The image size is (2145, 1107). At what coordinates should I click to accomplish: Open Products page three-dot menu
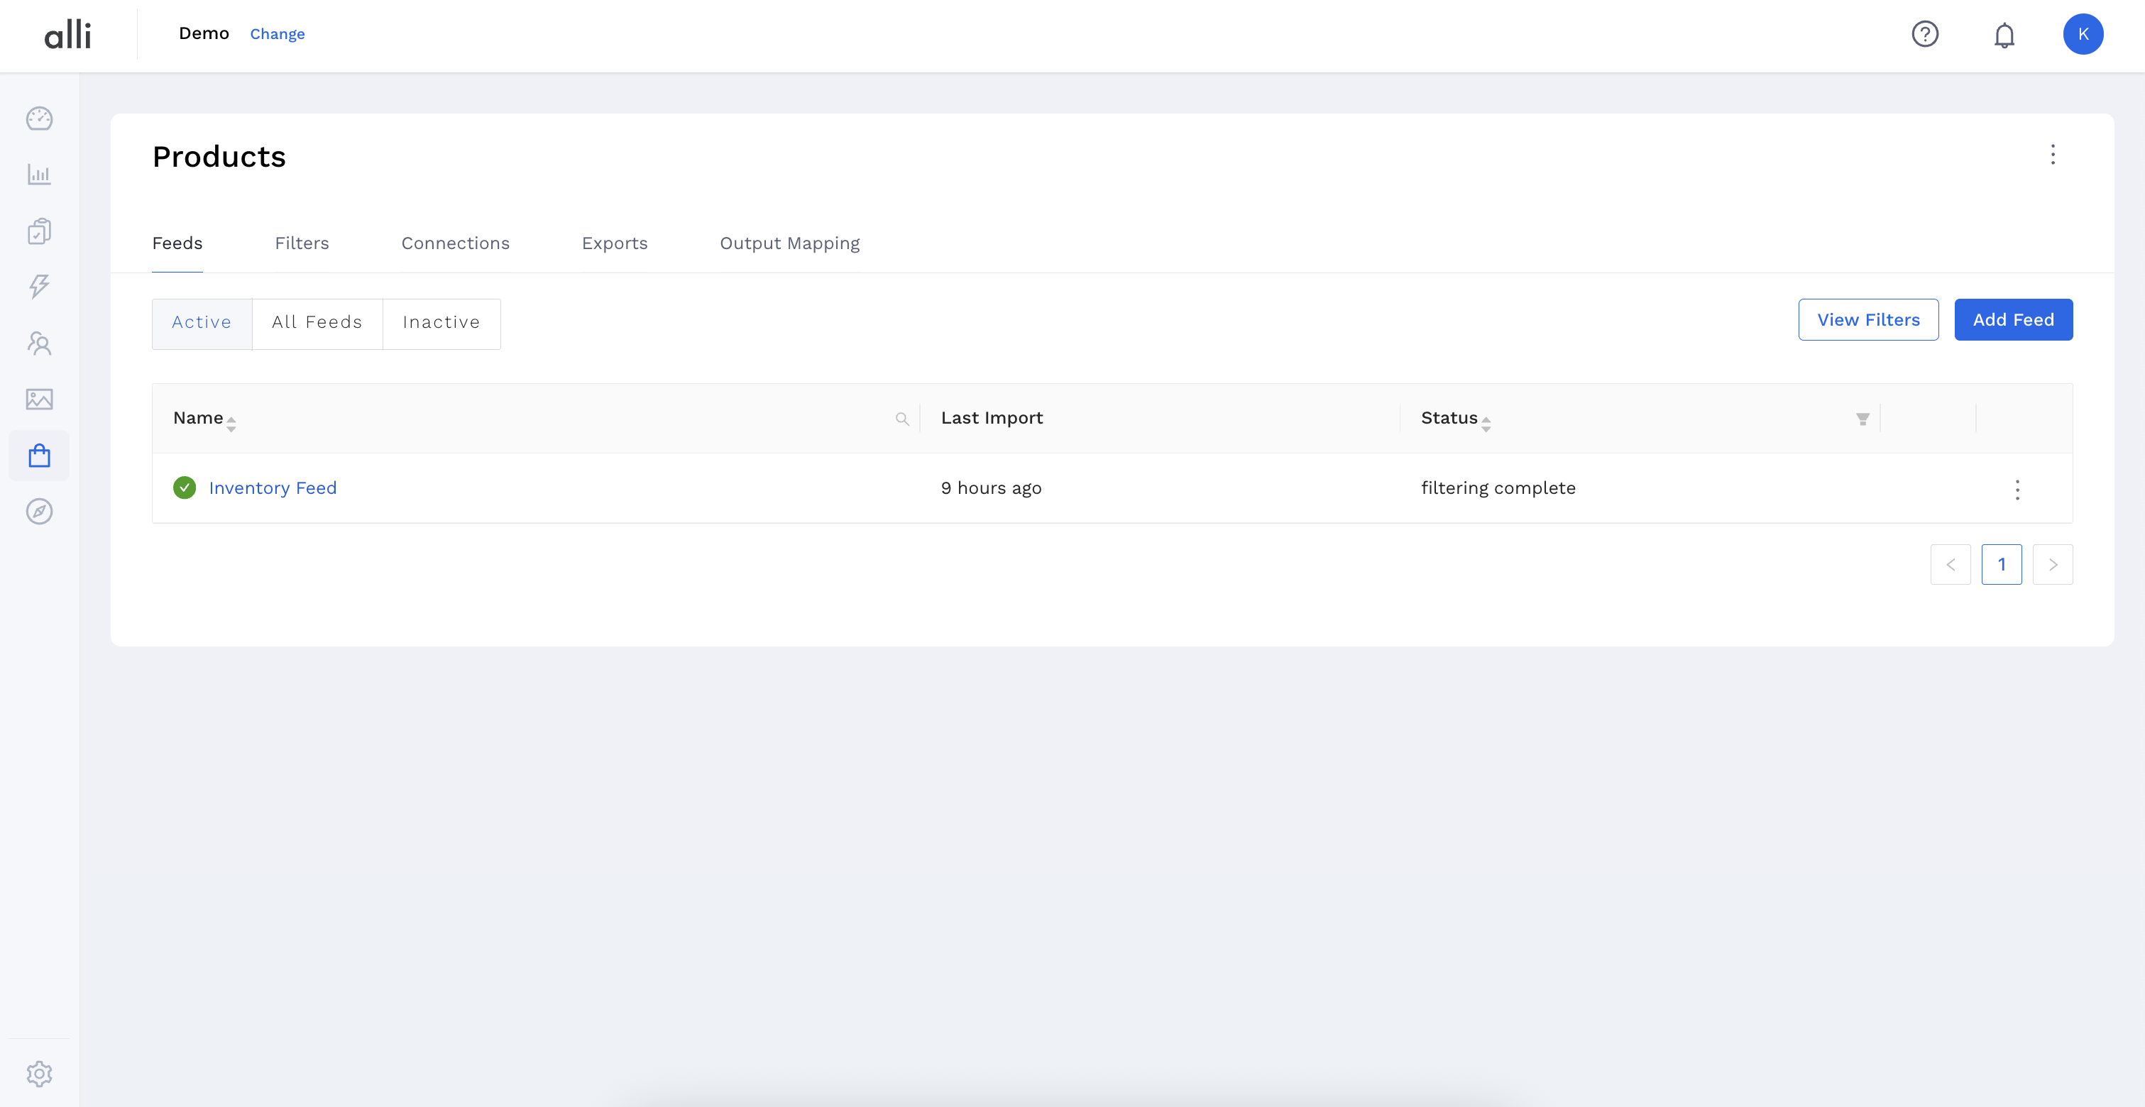click(x=2053, y=155)
